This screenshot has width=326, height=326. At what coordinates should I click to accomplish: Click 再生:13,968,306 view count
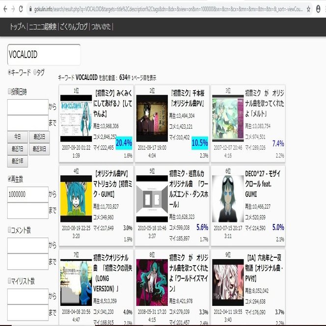click(x=106, y=126)
